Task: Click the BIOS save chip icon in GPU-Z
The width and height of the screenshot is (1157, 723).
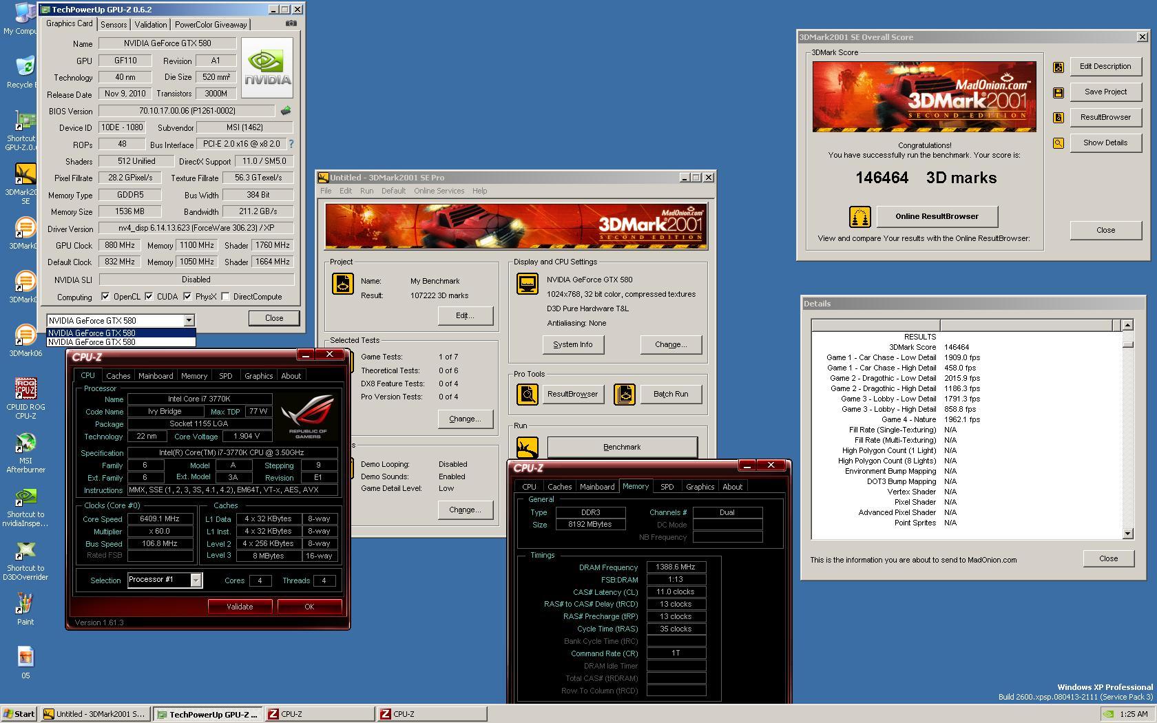Action: (286, 110)
